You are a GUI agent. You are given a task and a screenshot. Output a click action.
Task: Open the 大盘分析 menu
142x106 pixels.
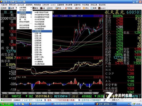[4, 5]
